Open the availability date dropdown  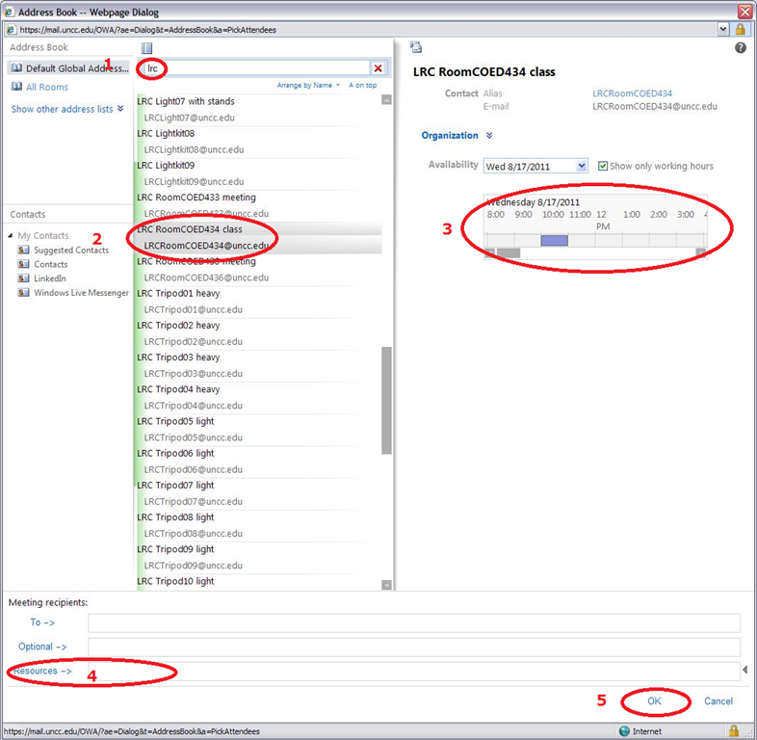(581, 166)
